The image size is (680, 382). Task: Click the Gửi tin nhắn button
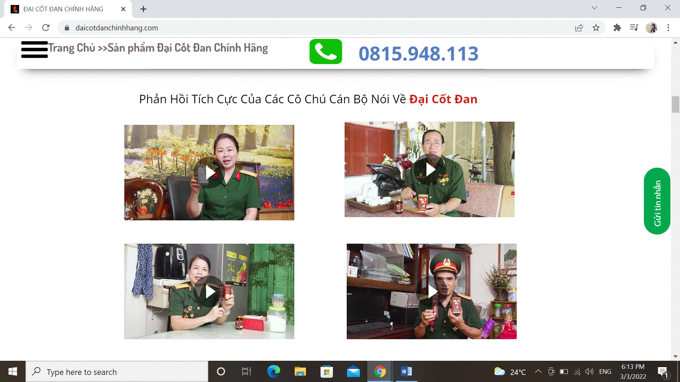(x=657, y=201)
